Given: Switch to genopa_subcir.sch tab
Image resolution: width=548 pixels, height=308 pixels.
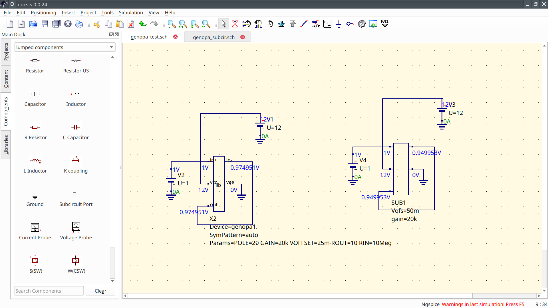Looking at the screenshot, I should click(x=214, y=37).
